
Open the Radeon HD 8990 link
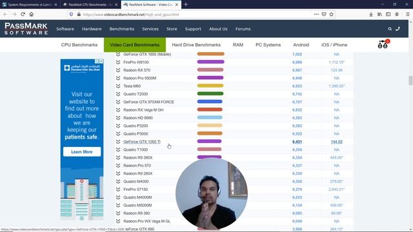[x=138, y=118]
